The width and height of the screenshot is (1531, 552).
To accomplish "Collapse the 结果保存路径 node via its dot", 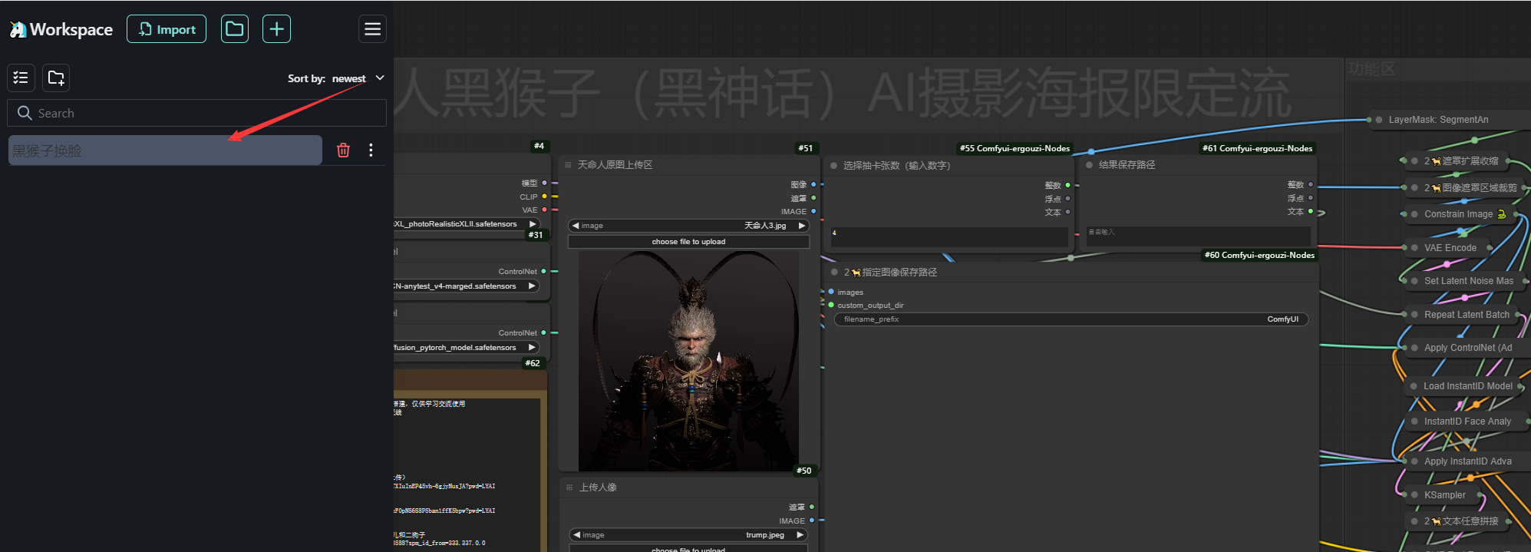I will pos(1089,165).
